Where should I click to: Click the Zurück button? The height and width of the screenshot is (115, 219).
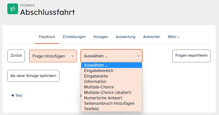[16, 55]
